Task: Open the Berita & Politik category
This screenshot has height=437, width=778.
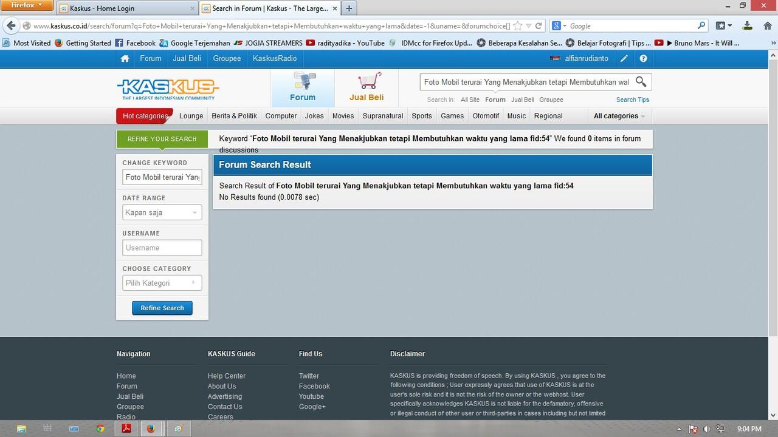Action: coord(234,116)
